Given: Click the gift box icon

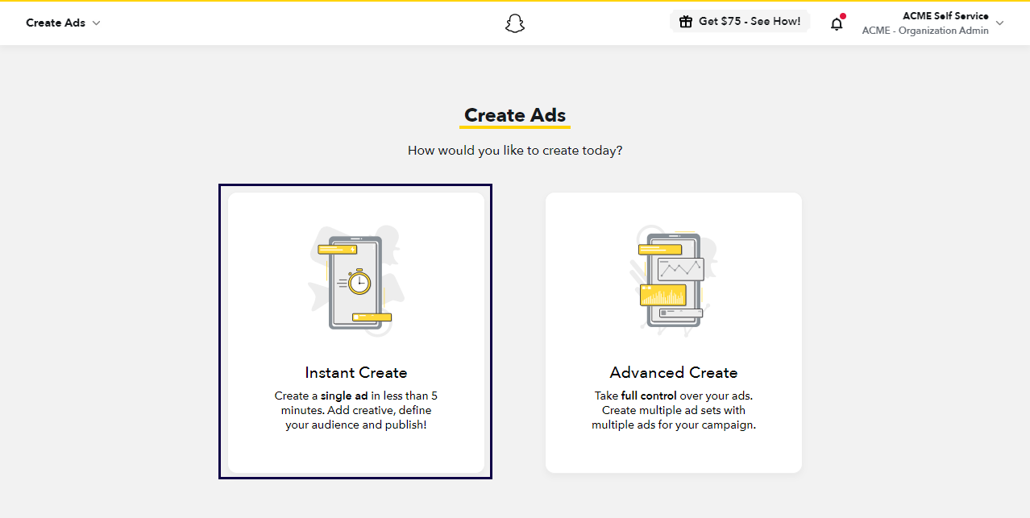Looking at the screenshot, I should click(x=686, y=22).
